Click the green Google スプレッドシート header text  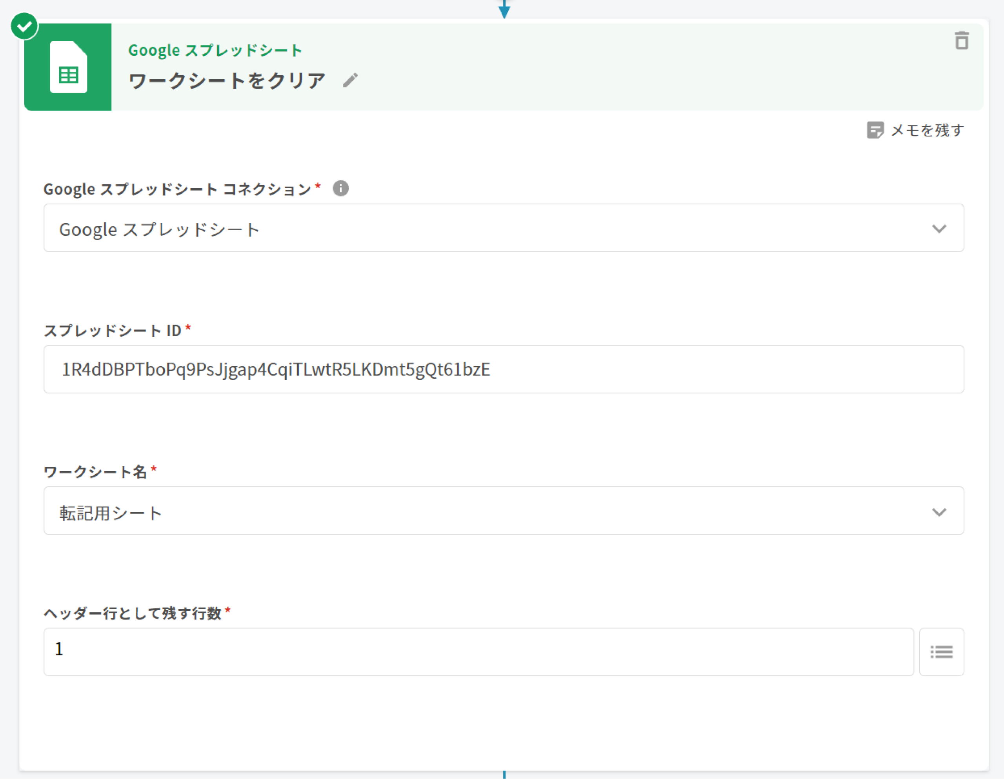click(215, 50)
